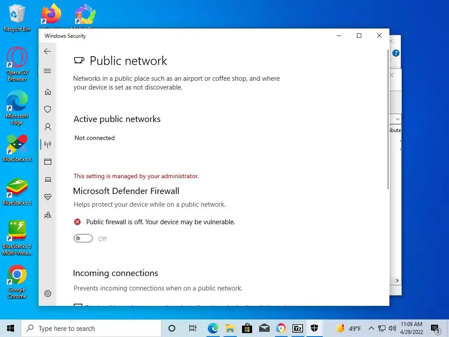Click the blue help icon in background window
The image size is (449, 337).
[x=396, y=53]
